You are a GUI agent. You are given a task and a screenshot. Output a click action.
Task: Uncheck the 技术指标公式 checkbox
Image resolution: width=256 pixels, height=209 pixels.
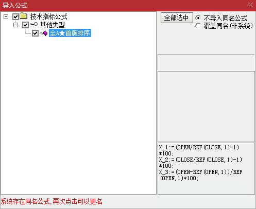pyautogui.click(x=15, y=17)
